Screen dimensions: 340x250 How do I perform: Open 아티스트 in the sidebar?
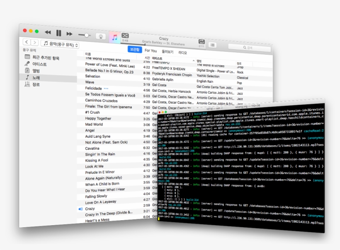point(39,64)
